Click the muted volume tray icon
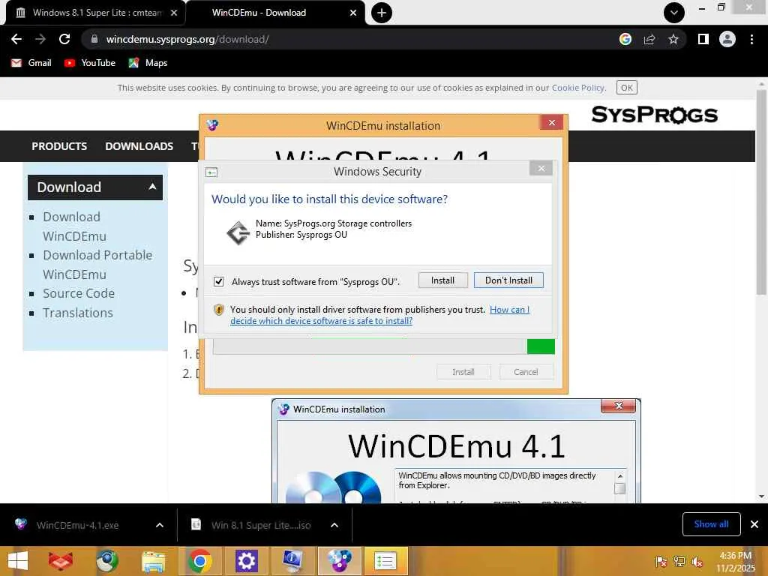 click(x=697, y=562)
